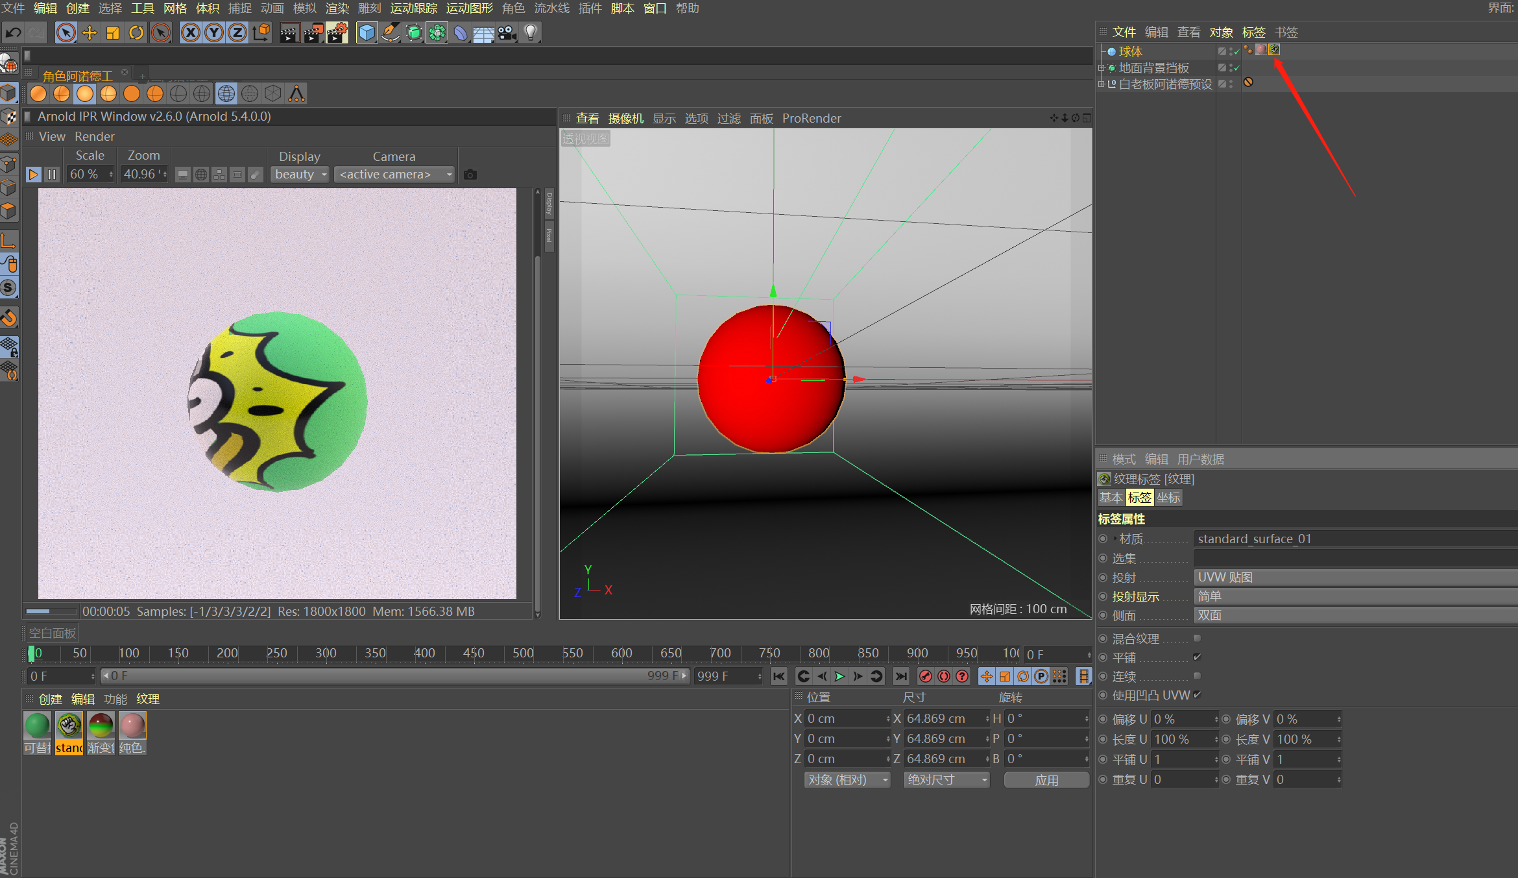
Task: Open the active camera dropdown
Action: pyautogui.click(x=394, y=175)
